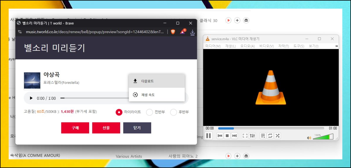351x168 pixels.
Task: Toggle VLC shuffle random playback
Action: click(x=278, y=136)
